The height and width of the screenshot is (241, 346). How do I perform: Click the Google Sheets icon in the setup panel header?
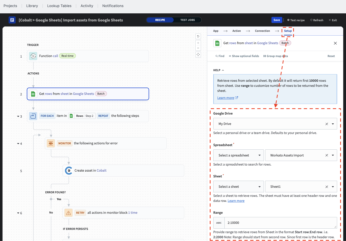[x=217, y=43]
